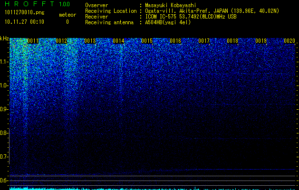Click the 1.0 kHz axis label
The height and width of the screenshot is (190, 299).
coord(4,85)
